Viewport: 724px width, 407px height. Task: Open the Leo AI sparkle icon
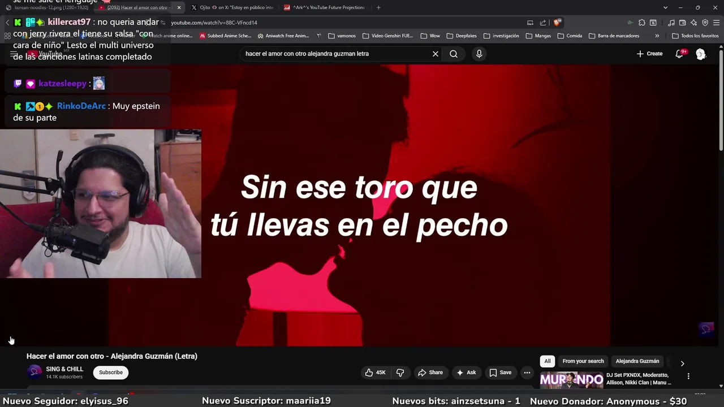[694, 23]
